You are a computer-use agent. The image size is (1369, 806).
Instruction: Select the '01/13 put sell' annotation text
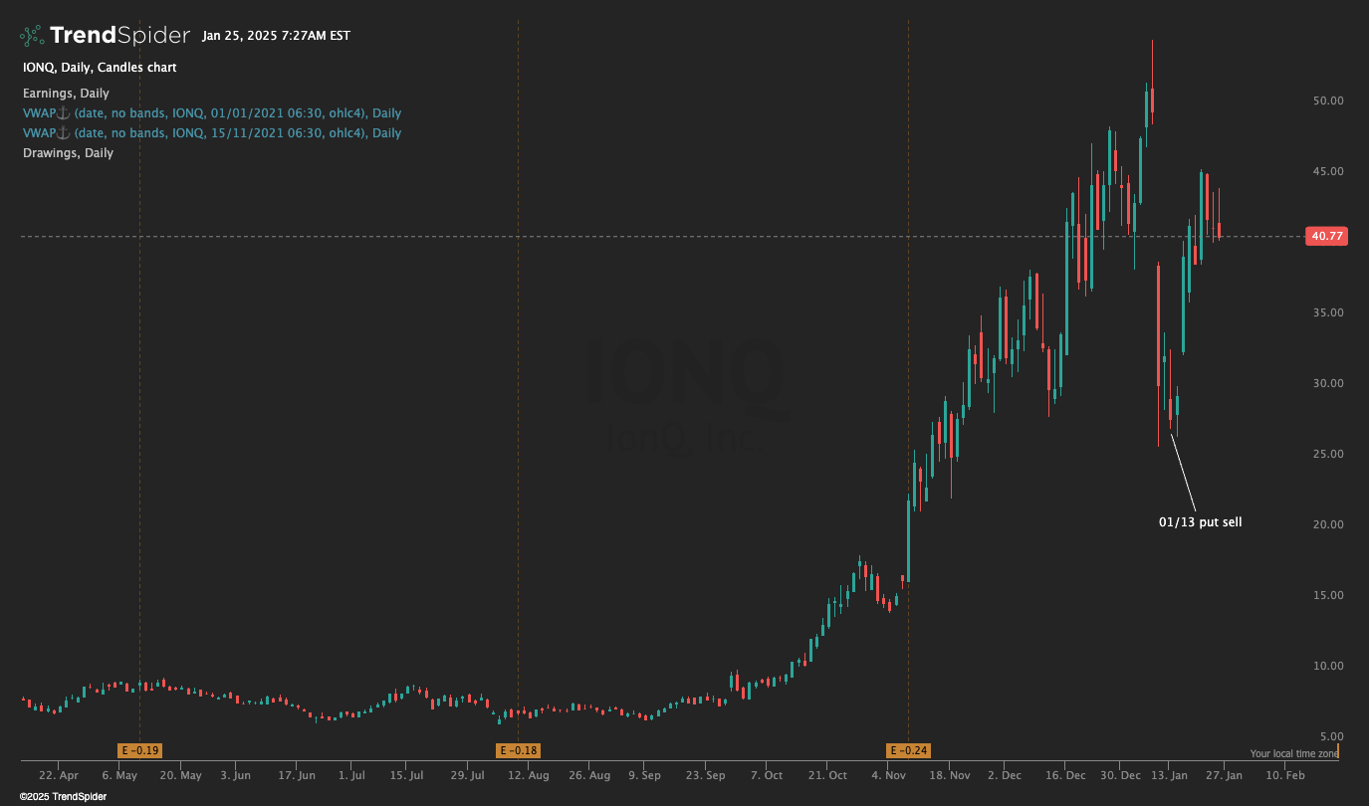click(1200, 522)
